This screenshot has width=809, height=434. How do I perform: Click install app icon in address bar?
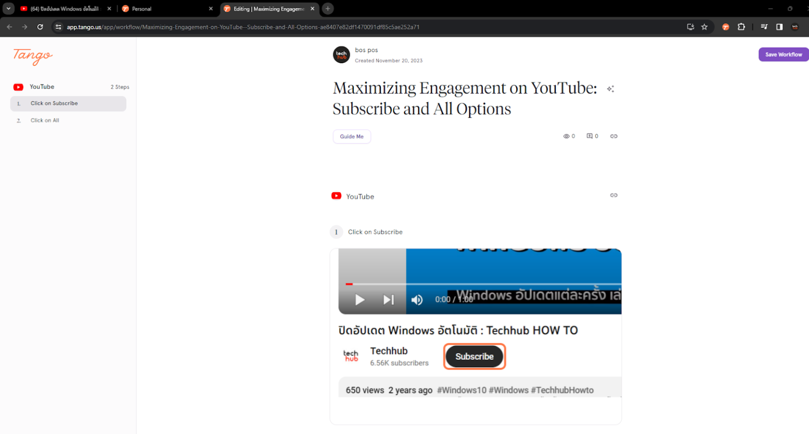click(x=690, y=27)
